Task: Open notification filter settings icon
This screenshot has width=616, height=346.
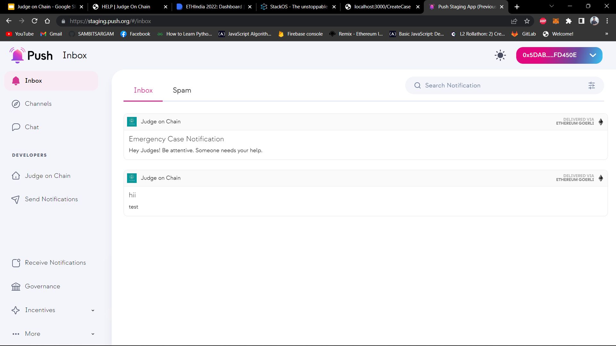Action: click(592, 86)
